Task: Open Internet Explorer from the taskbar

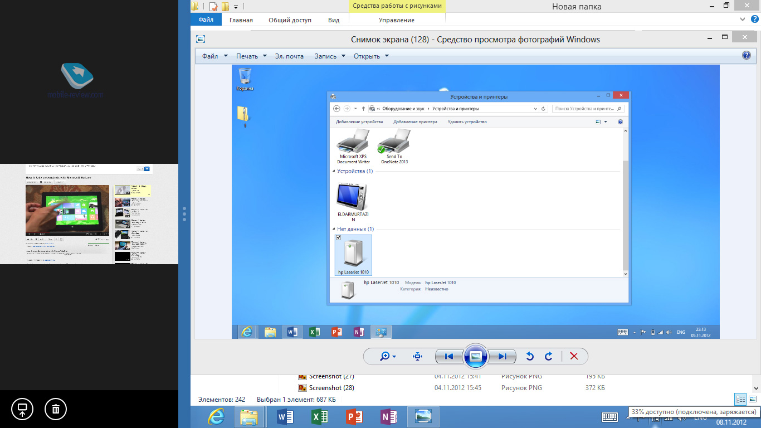Action: tap(216, 417)
